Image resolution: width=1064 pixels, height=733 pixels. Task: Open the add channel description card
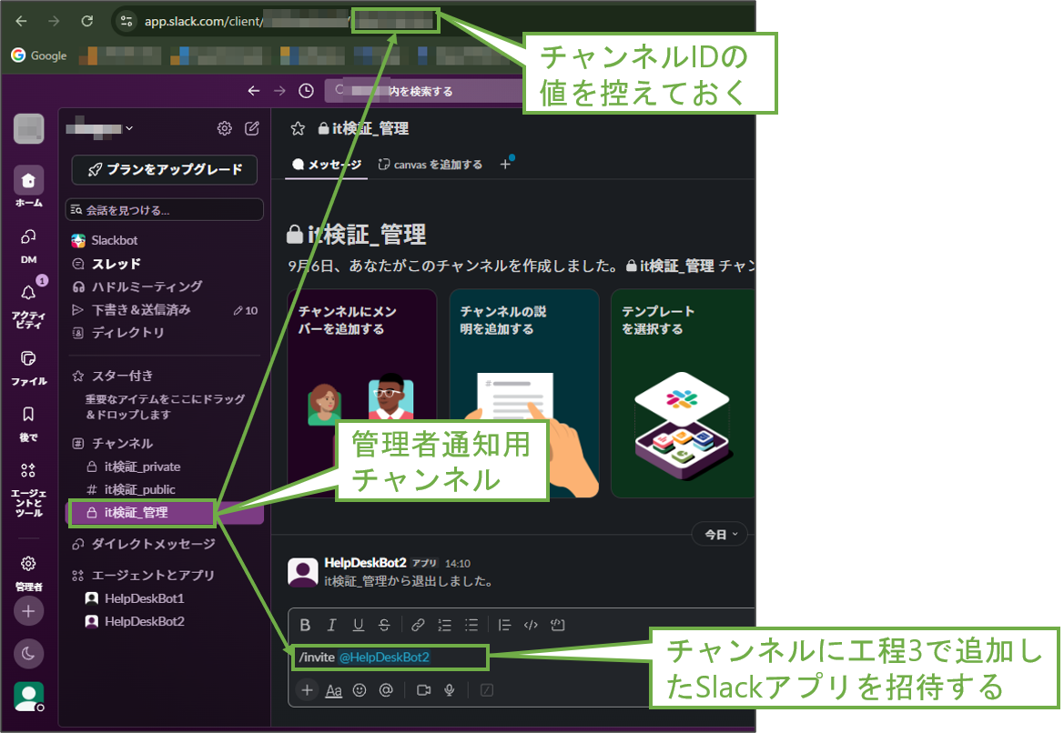[x=524, y=393]
